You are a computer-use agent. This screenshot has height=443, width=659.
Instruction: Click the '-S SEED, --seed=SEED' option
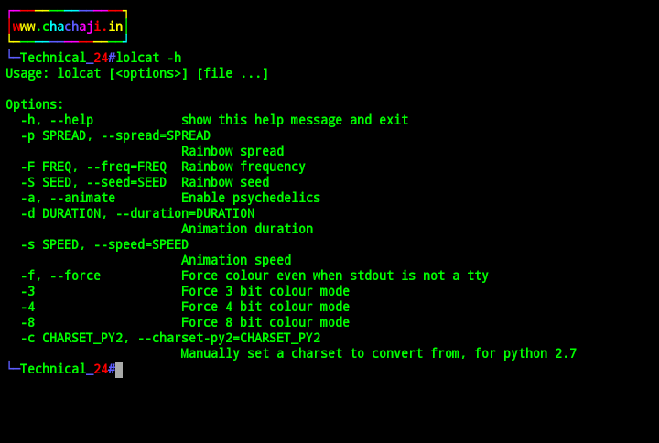coord(93,182)
